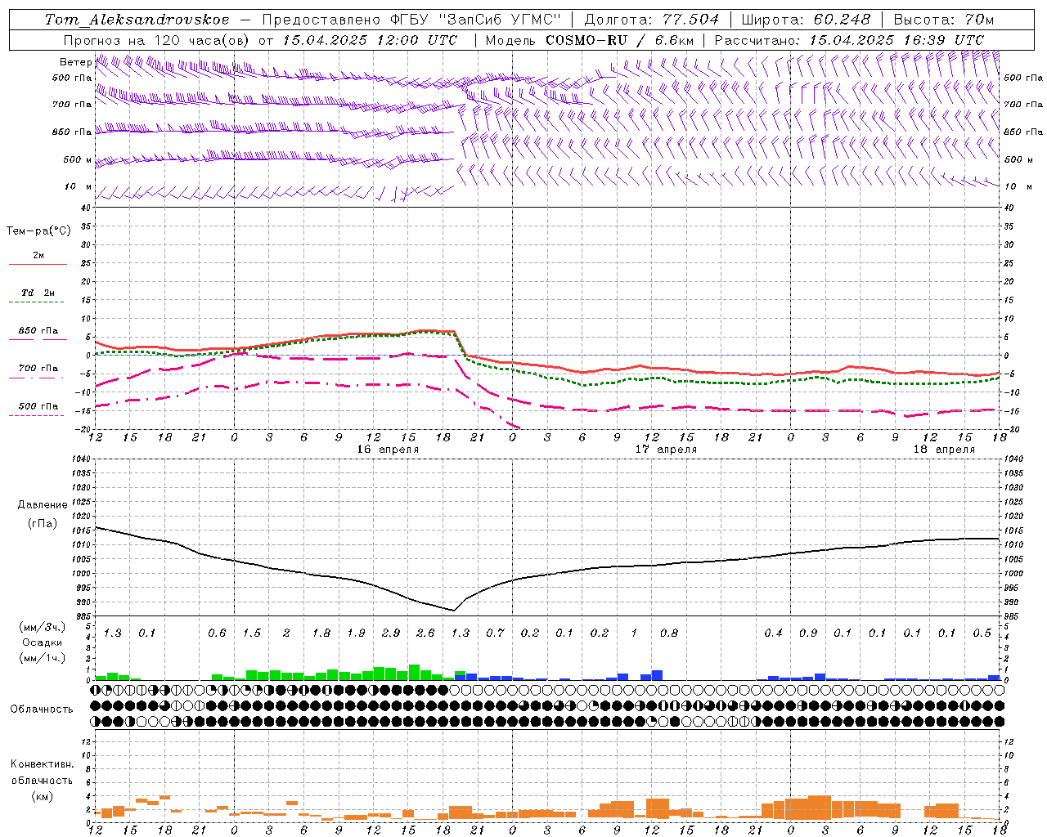Click the lowest point of the pressure curve
The width and height of the screenshot is (1047, 837).
(454, 610)
